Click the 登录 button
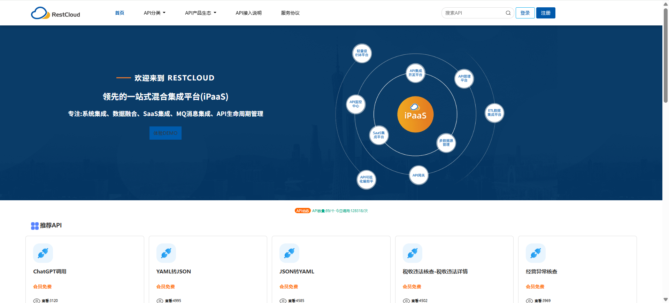 point(525,13)
